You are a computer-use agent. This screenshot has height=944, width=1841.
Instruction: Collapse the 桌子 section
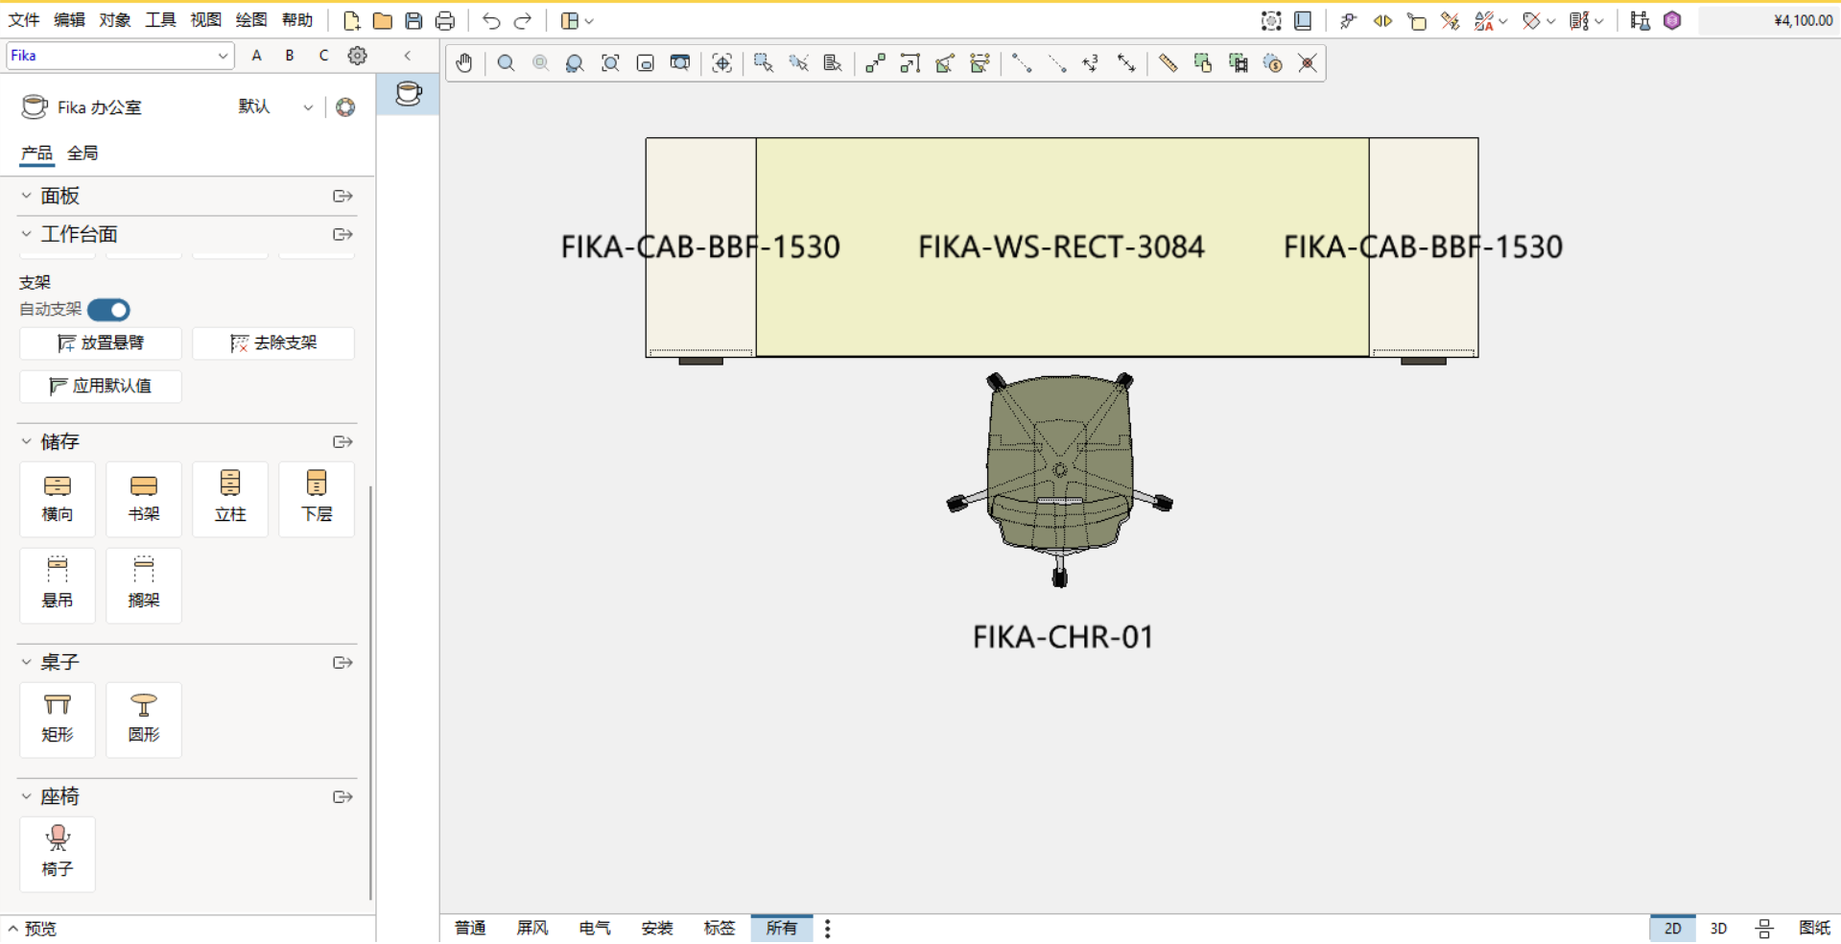pyautogui.click(x=27, y=662)
